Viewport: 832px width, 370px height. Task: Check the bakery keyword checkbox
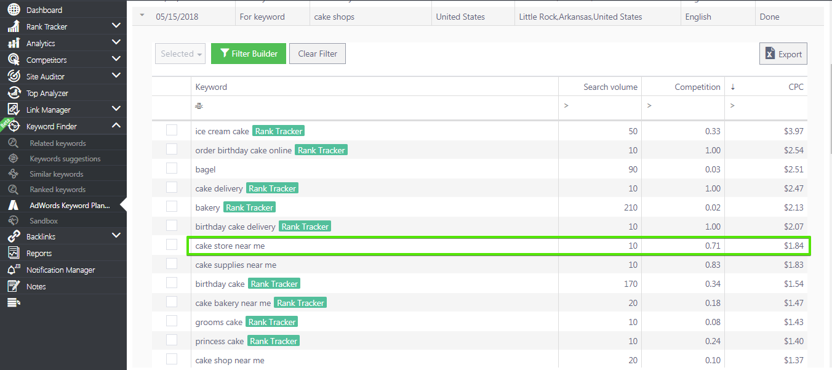172,206
